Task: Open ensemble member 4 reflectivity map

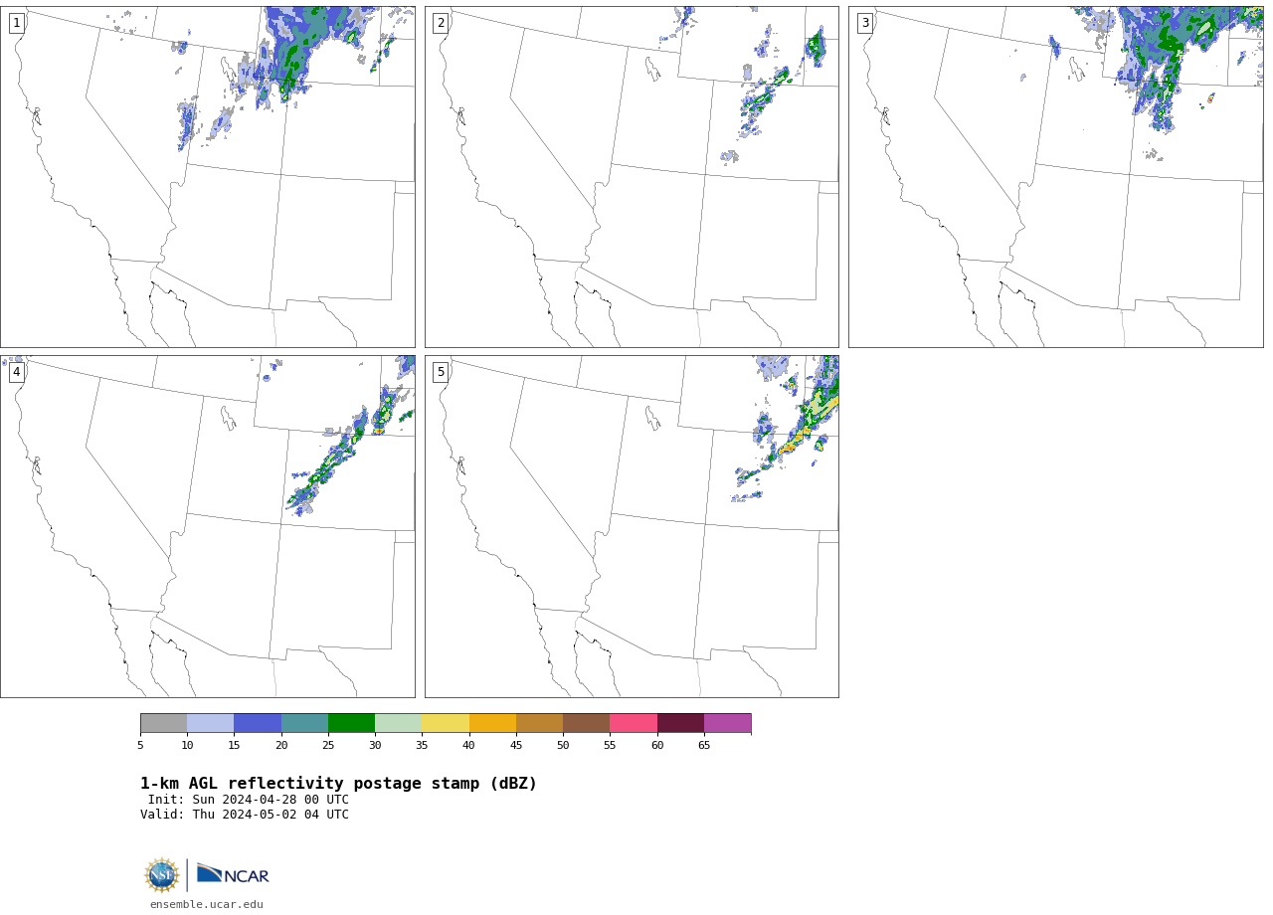Action: [208, 526]
